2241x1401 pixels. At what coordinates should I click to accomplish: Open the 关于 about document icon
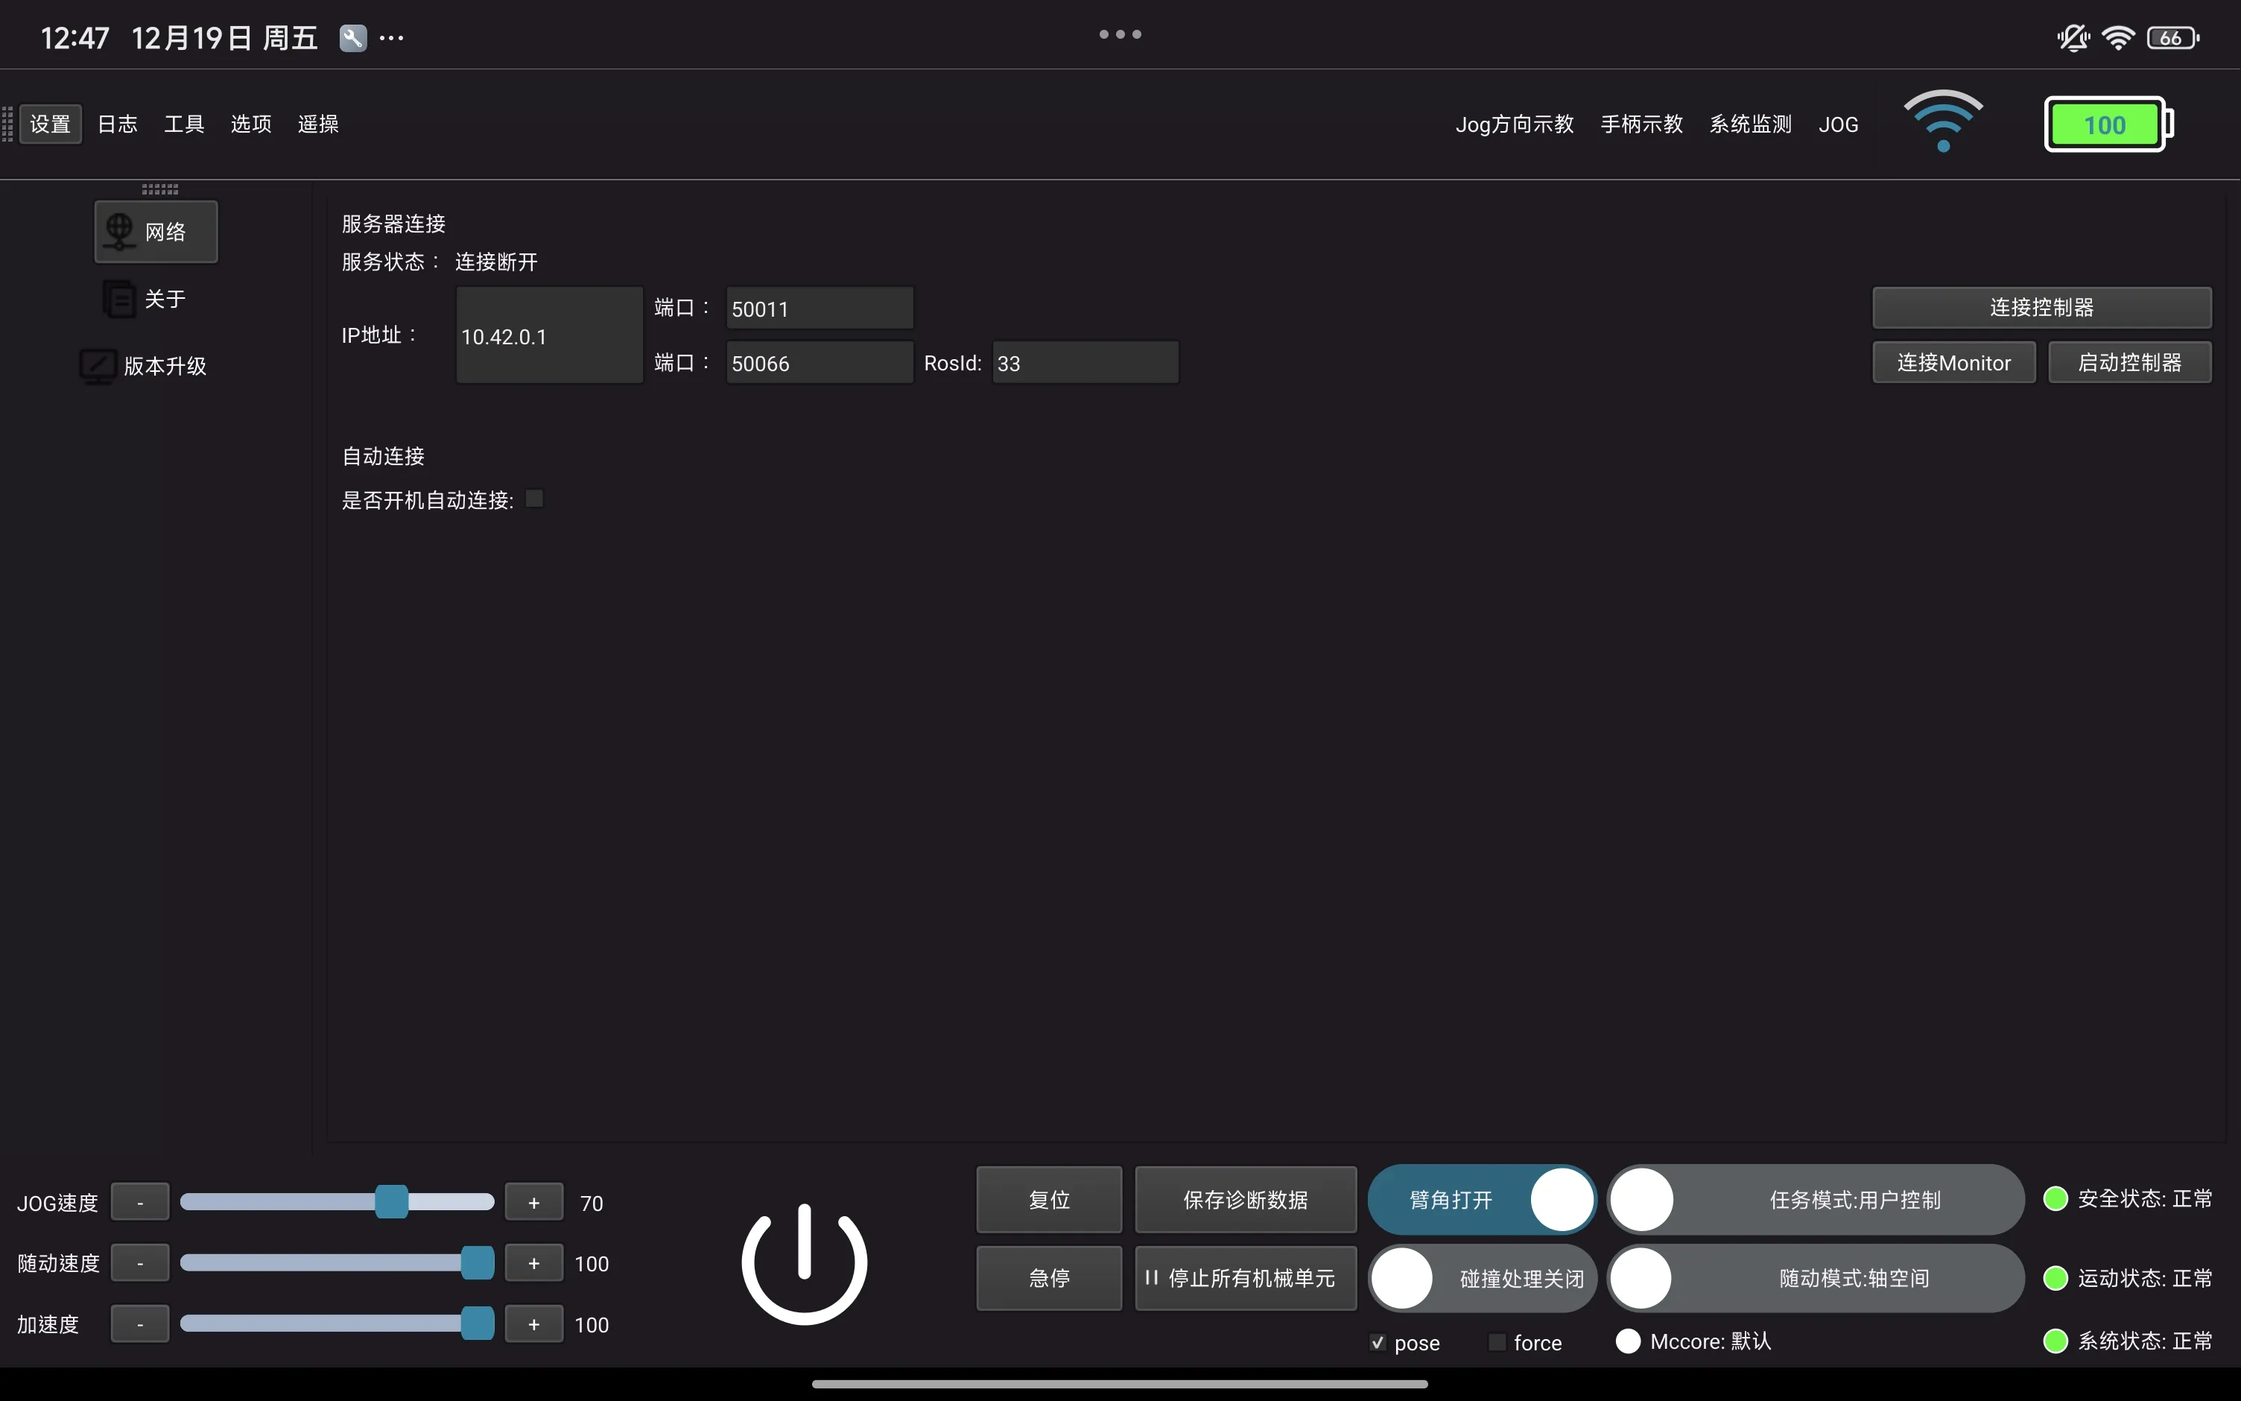119,298
